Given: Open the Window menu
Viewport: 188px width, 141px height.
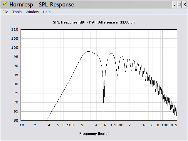Looking at the screenshot, I should pyautogui.click(x=32, y=12).
